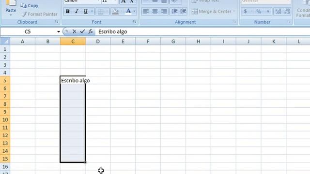This screenshot has width=310, height=174.
Task: Apply Accounting number format dollar sign
Action: [246, 12]
